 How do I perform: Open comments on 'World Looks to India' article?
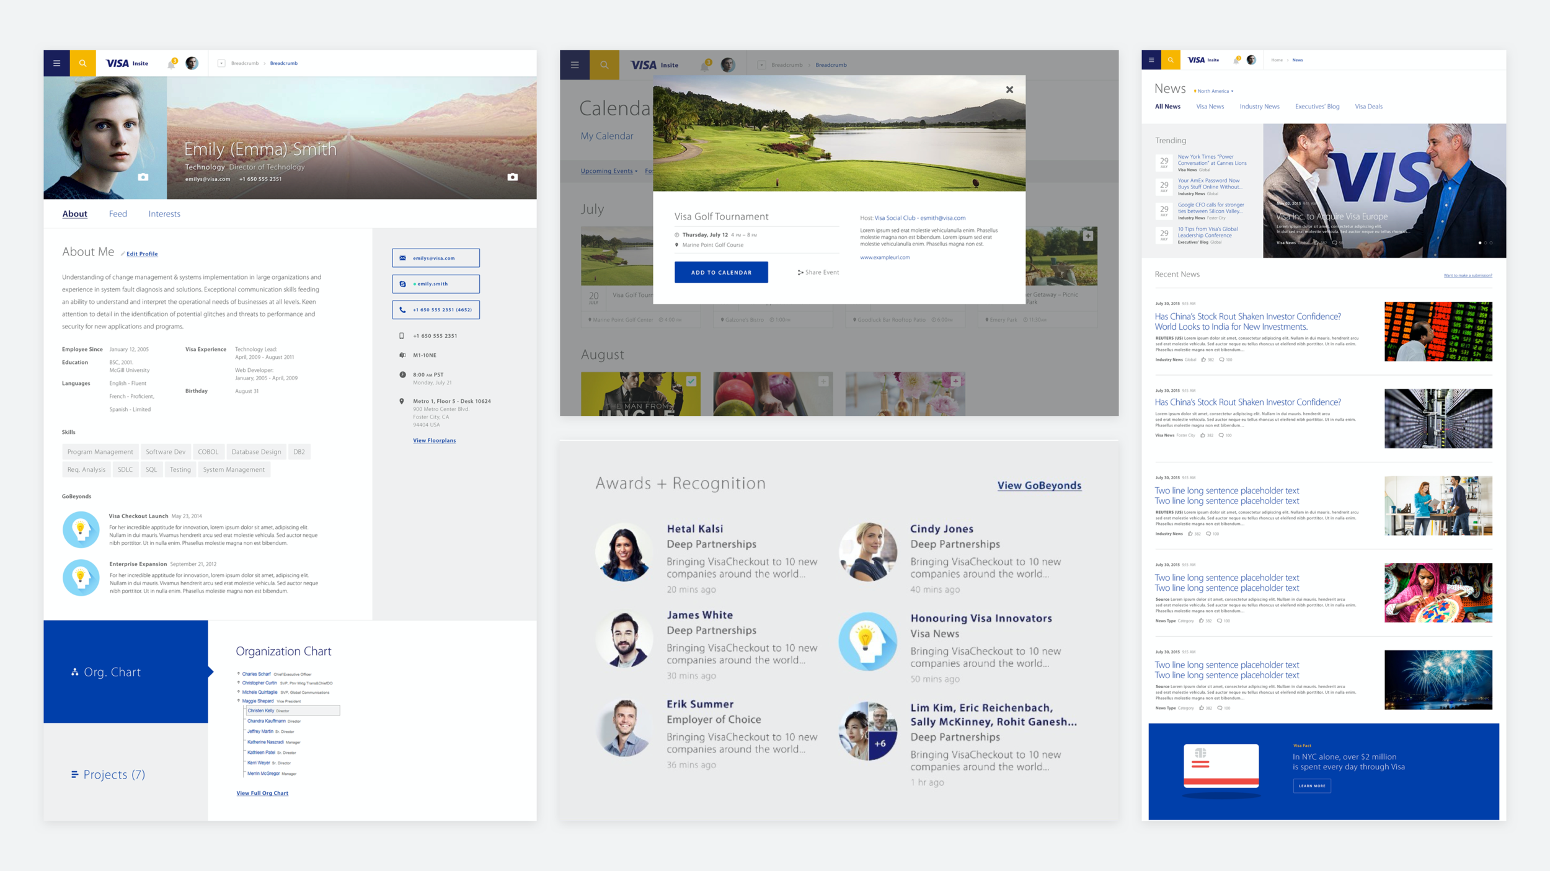pos(1222,360)
